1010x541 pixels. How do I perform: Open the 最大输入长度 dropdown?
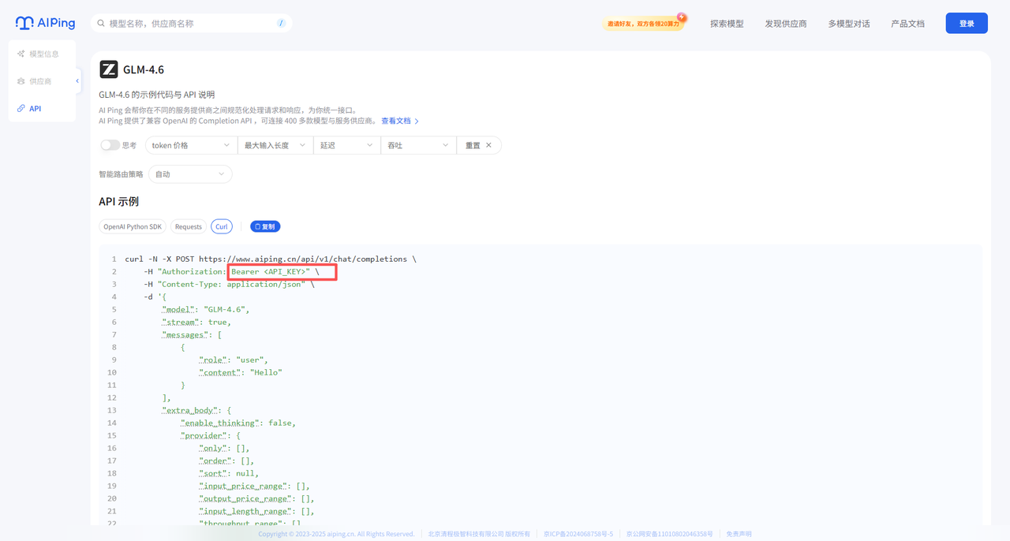pos(275,145)
